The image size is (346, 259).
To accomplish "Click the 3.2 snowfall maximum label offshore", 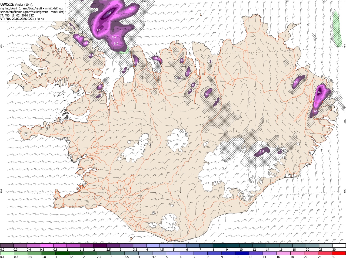I will tap(109, 13).
